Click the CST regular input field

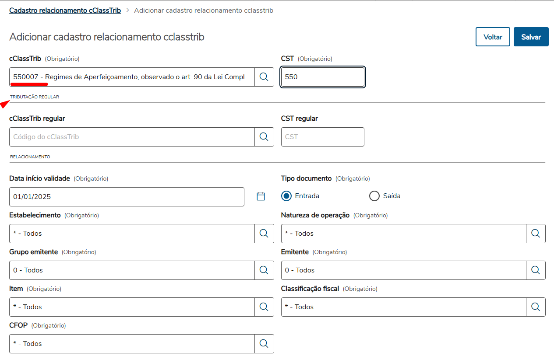(x=322, y=137)
